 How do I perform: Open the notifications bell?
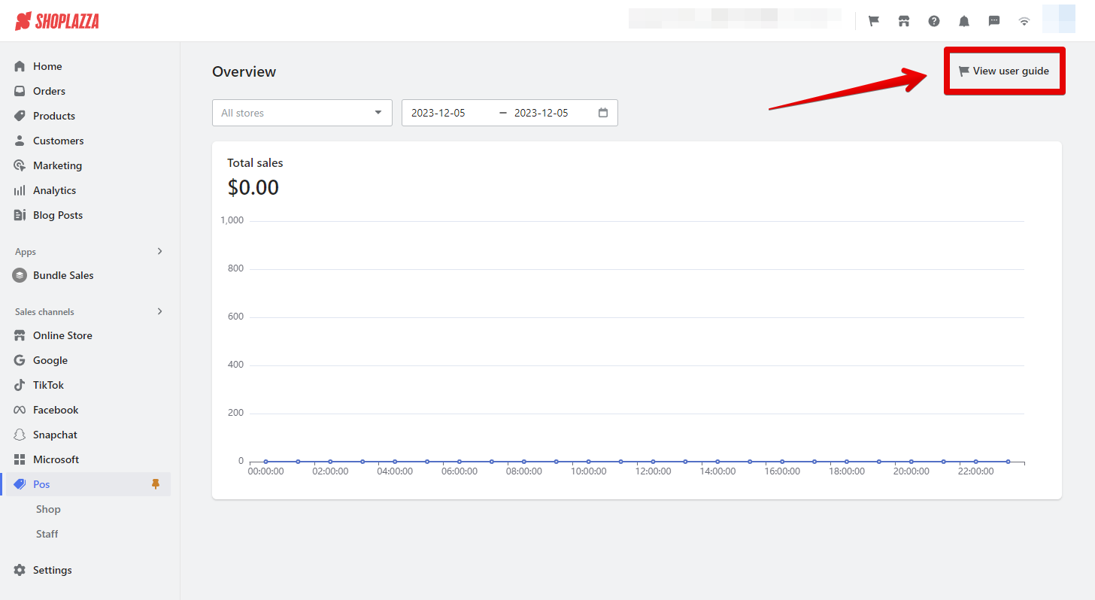click(964, 21)
